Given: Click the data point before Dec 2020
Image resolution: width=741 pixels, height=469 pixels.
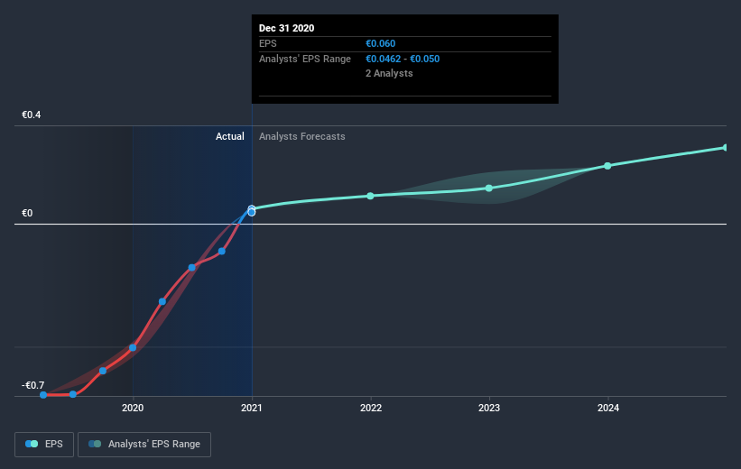Looking at the screenshot, I should pos(222,252).
